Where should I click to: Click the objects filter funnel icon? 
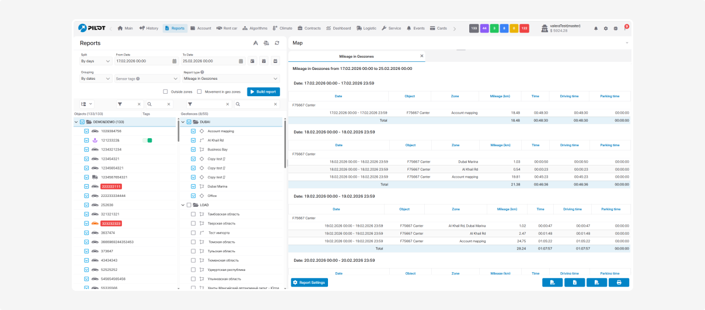coord(120,104)
